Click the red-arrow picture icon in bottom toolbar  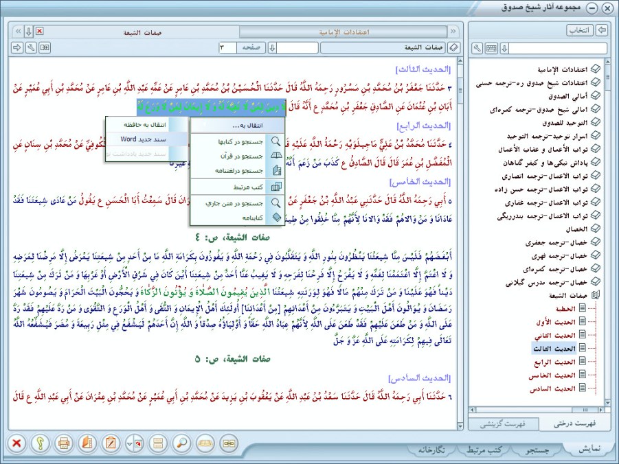(x=139, y=443)
